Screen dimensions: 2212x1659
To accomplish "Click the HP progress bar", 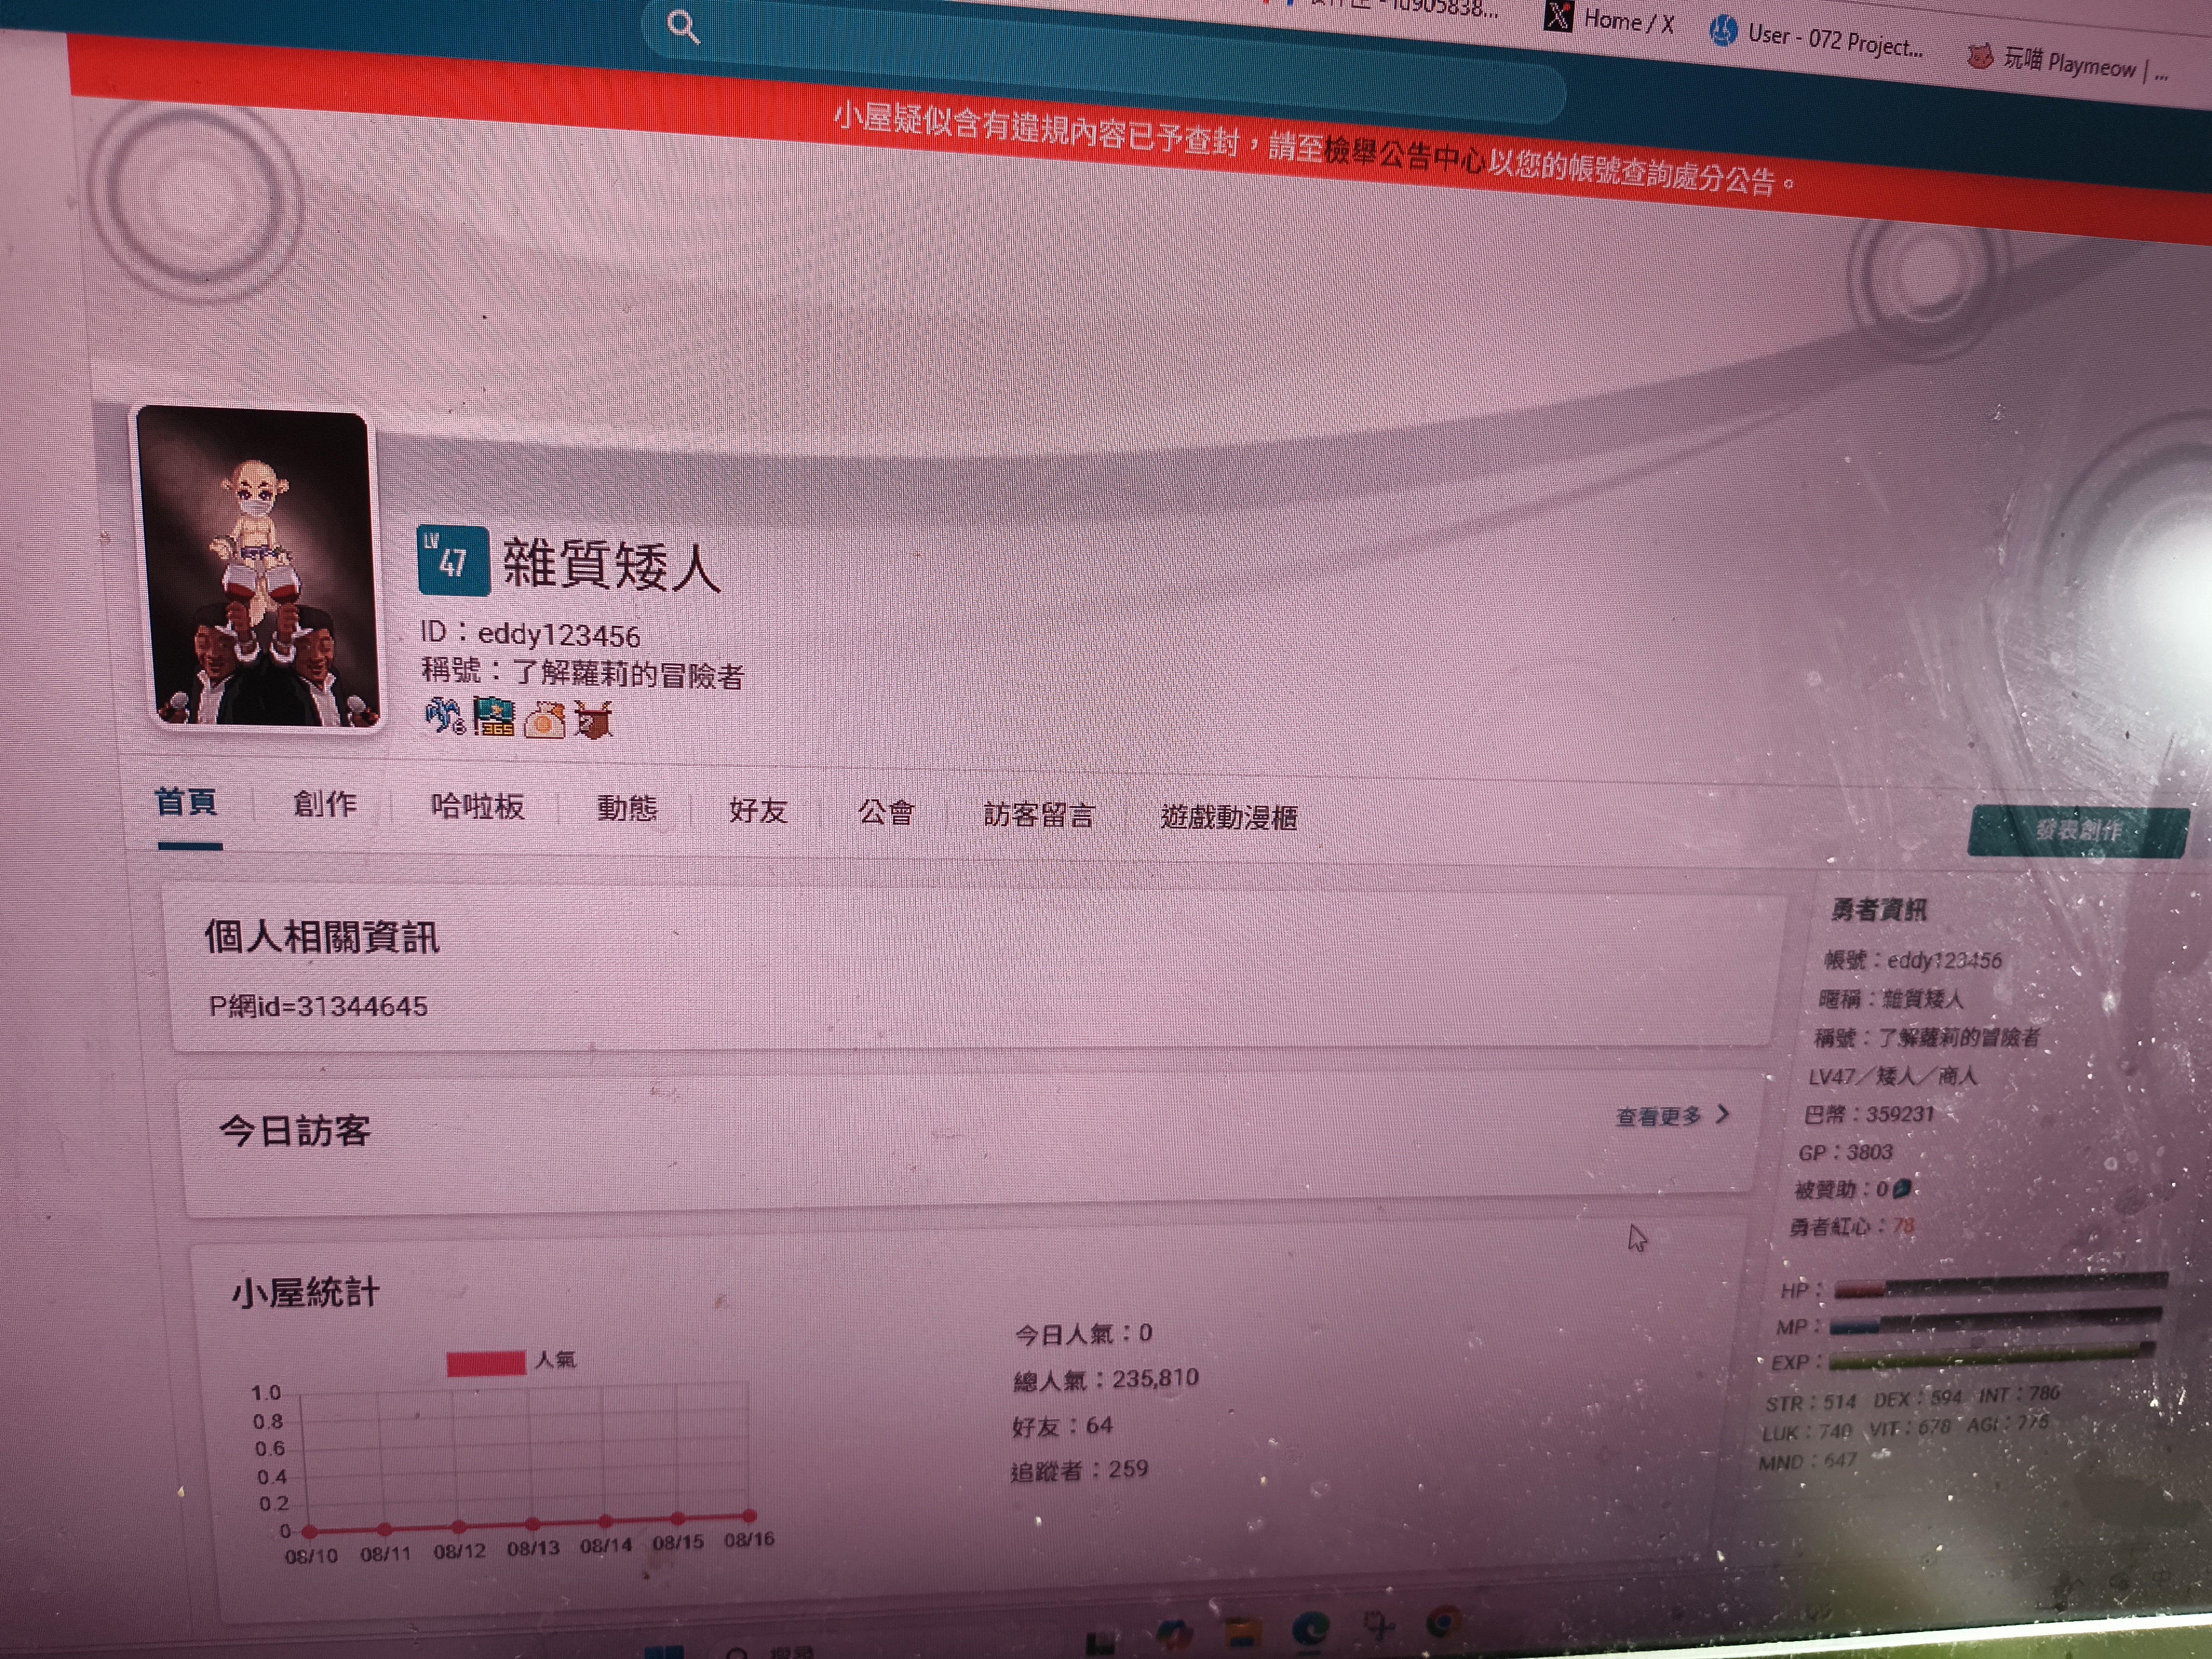I will point(2000,1285).
